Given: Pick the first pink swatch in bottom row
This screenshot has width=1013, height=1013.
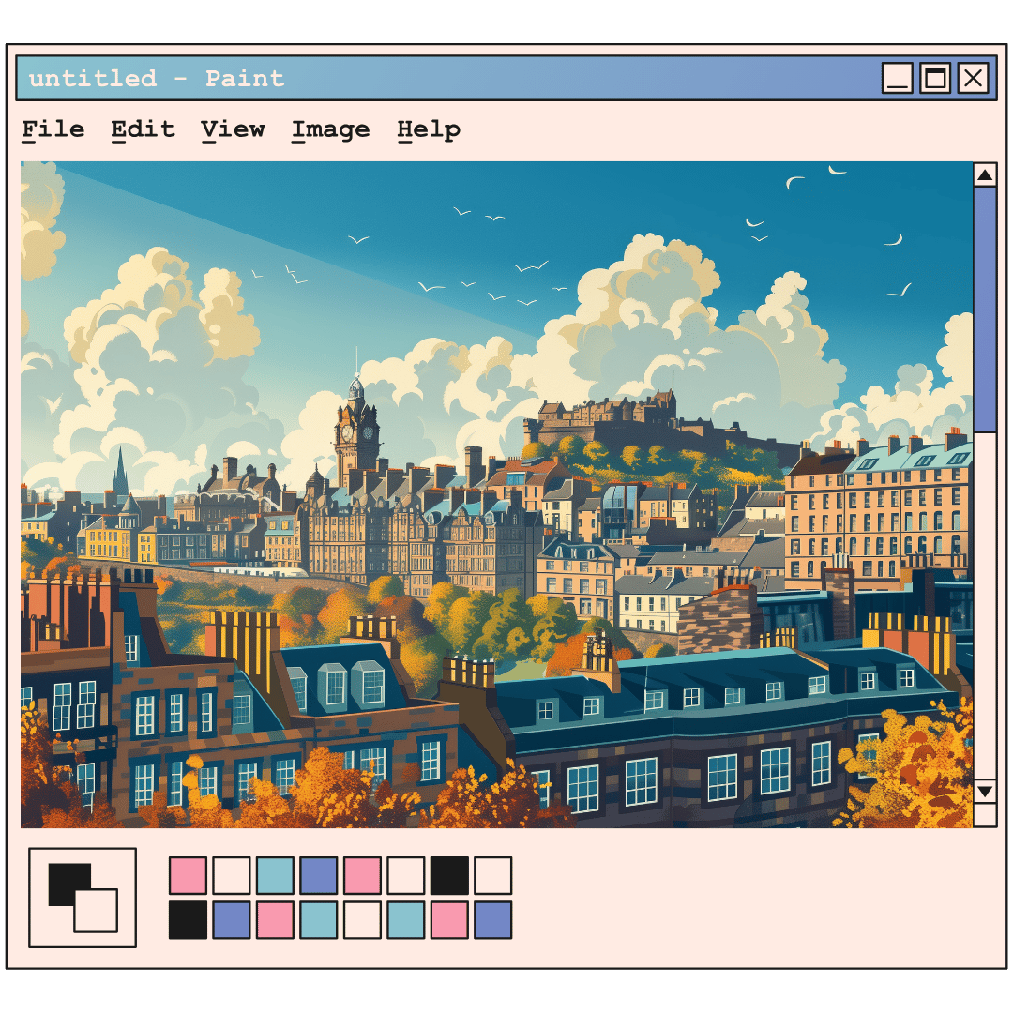Looking at the screenshot, I should click(275, 920).
